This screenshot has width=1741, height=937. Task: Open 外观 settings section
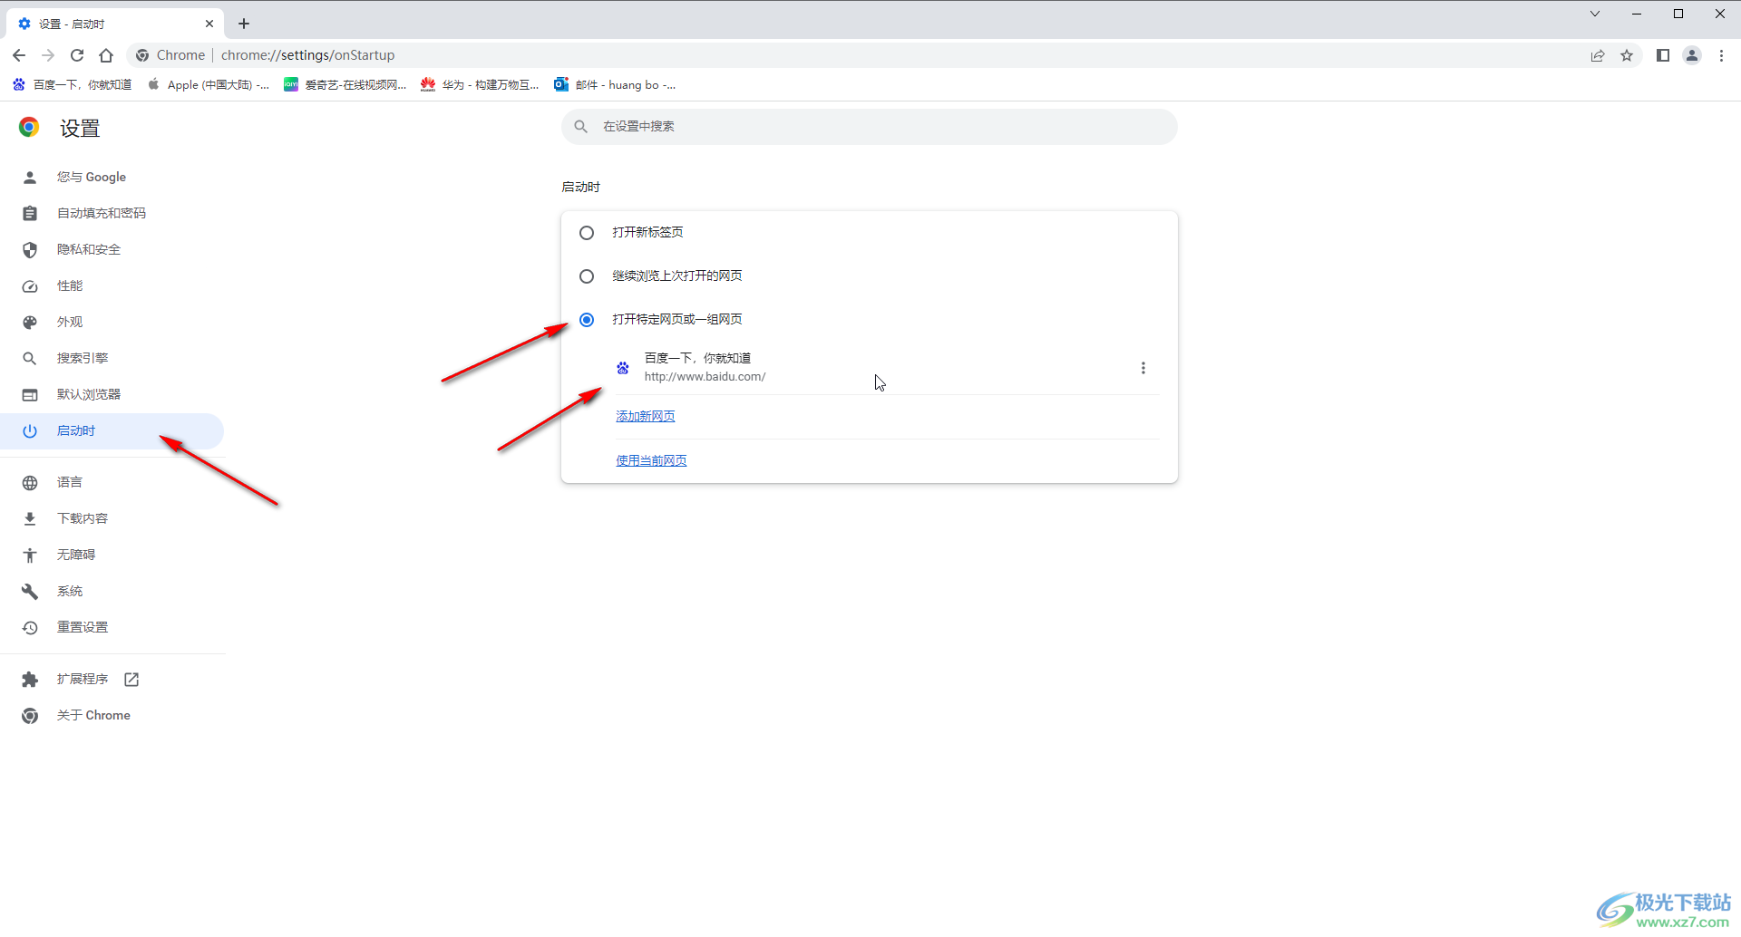point(112,322)
